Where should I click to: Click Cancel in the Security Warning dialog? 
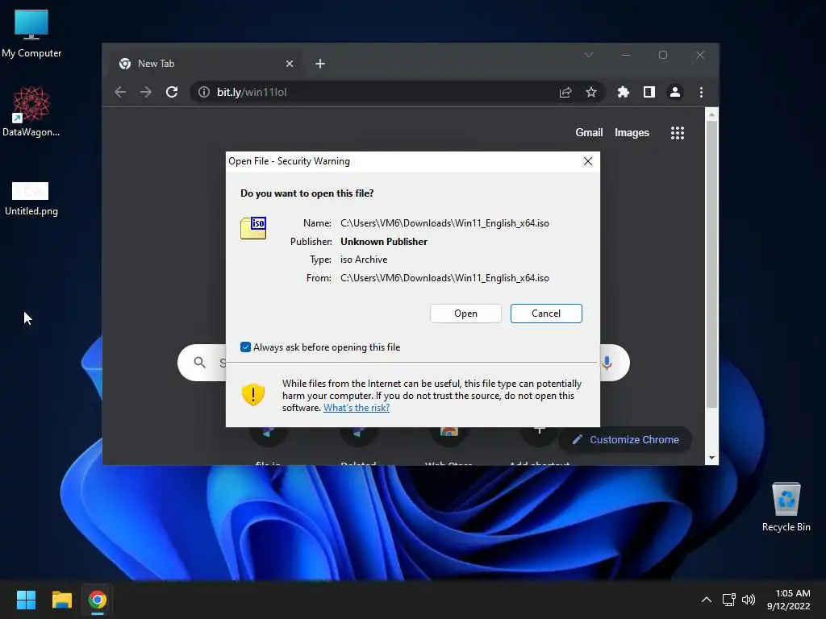[x=546, y=314]
